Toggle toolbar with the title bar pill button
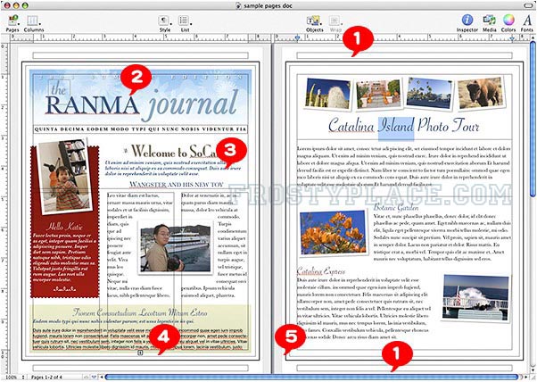Screen dimensions: 537x382 coord(528,5)
